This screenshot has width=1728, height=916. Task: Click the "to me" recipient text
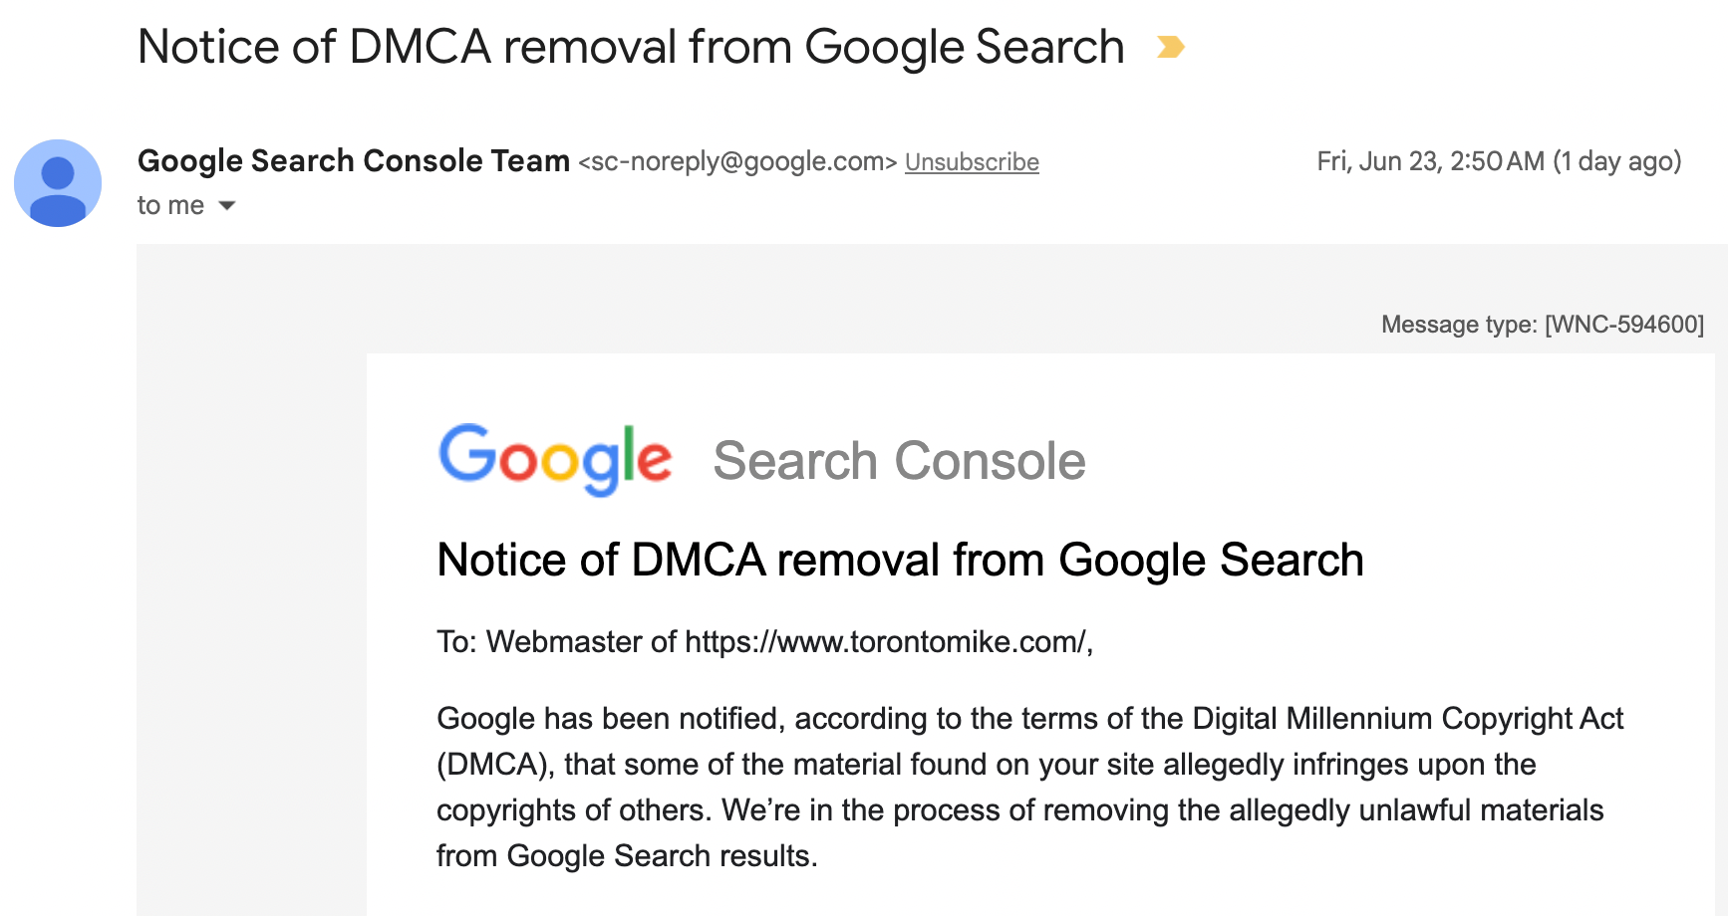pos(170,206)
